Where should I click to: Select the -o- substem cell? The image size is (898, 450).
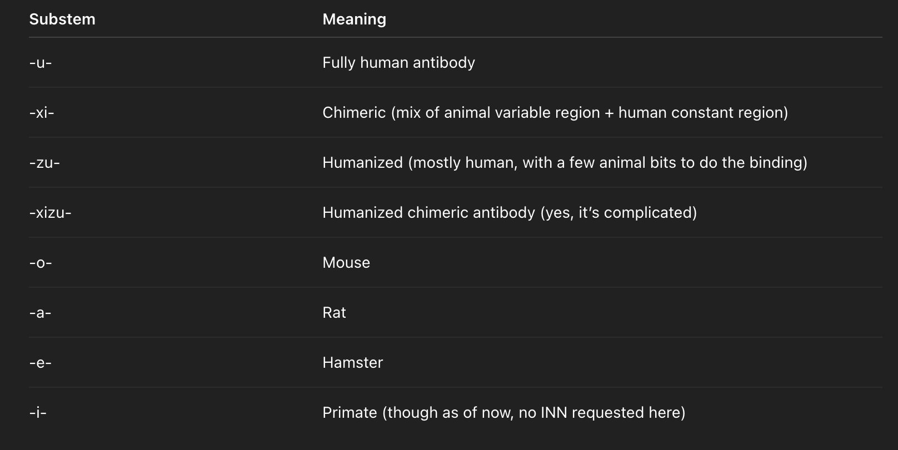tap(41, 263)
